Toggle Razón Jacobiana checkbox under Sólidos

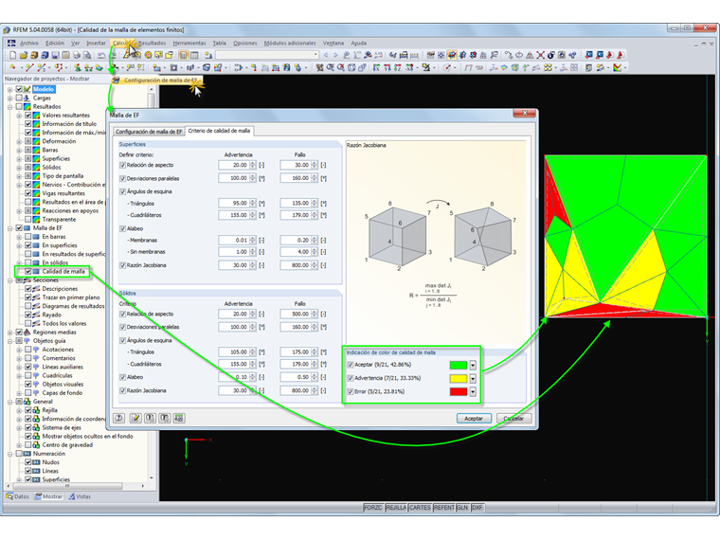[x=122, y=390]
